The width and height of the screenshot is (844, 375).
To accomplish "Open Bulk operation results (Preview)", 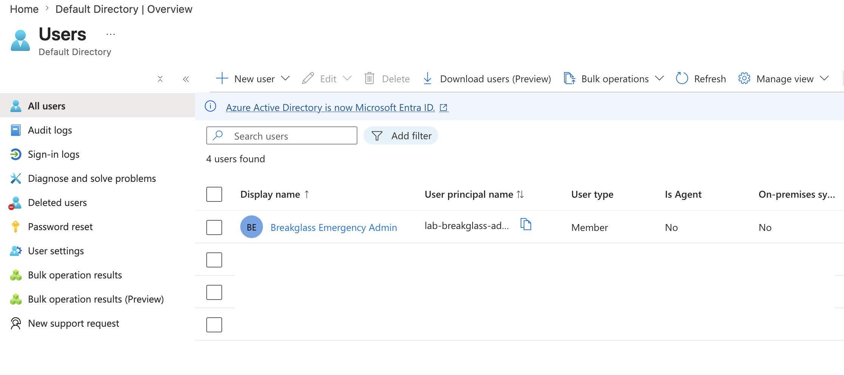I will click(x=97, y=299).
